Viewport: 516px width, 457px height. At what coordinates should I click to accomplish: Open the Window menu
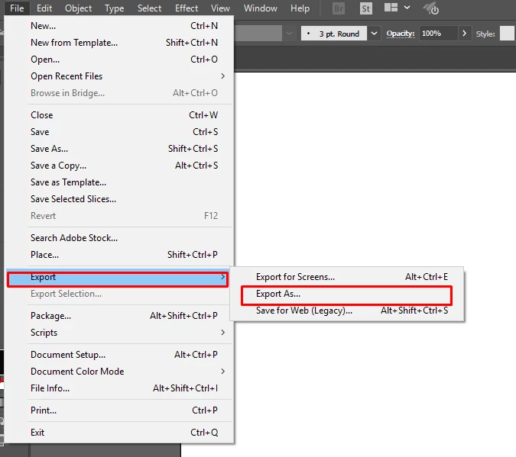pos(261,8)
